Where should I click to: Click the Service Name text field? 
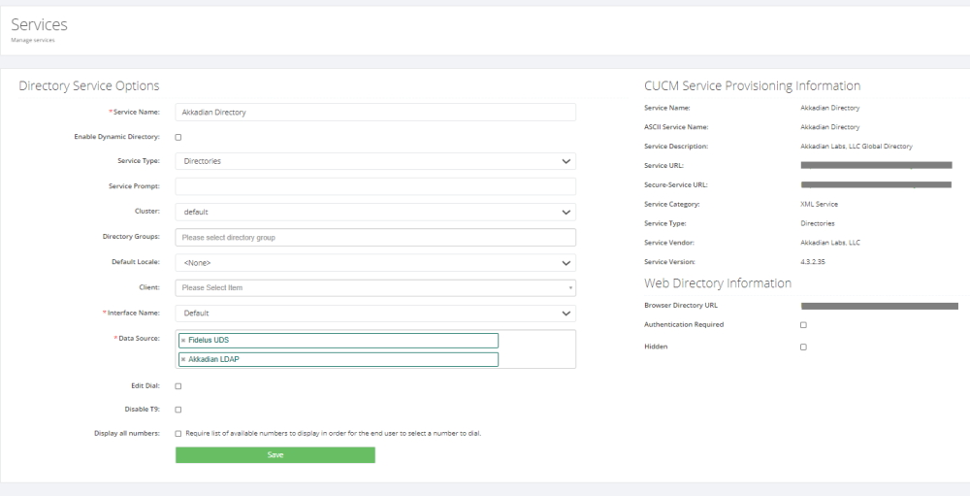[x=375, y=112]
